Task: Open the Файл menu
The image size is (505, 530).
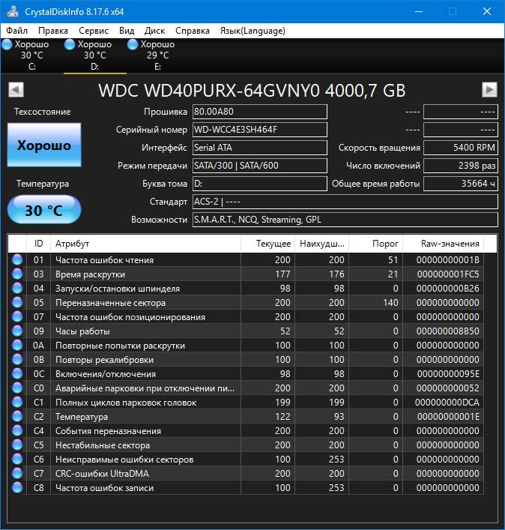Action: click(x=16, y=31)
